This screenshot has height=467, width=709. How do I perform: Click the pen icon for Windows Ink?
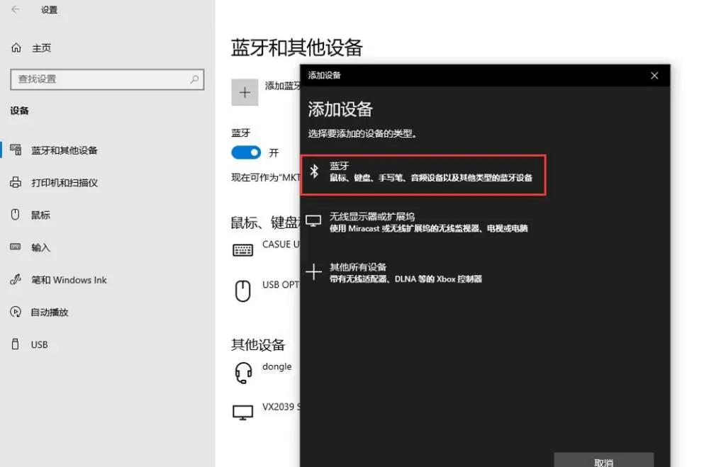[16, 279]
